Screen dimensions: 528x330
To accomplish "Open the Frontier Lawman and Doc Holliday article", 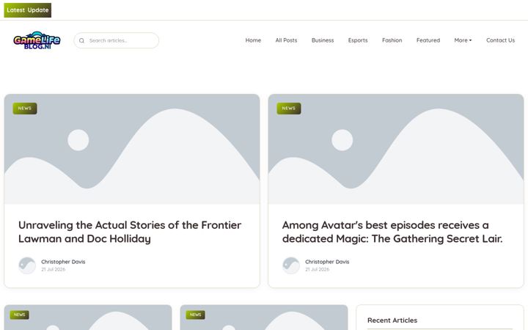I will (x=130, y=232).
